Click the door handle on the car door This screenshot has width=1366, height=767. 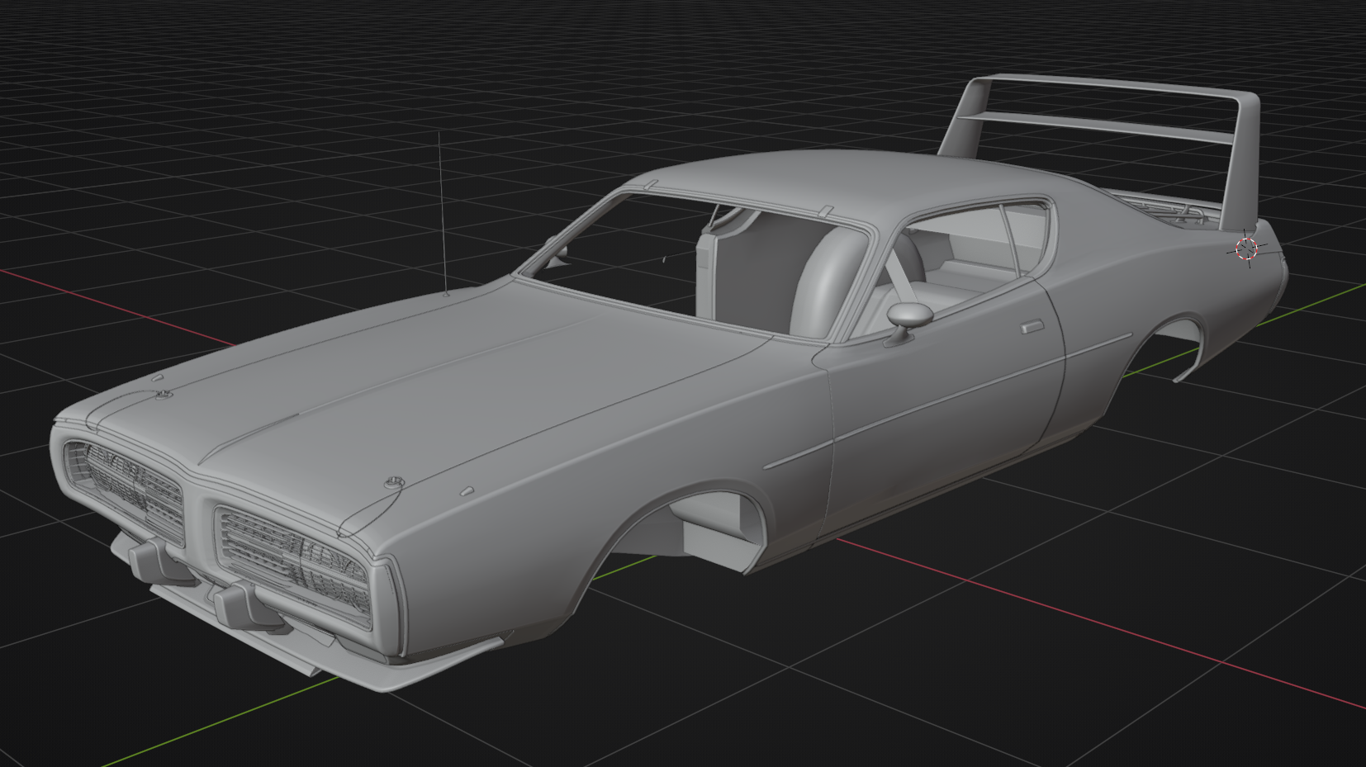(x=1031, y=328)
